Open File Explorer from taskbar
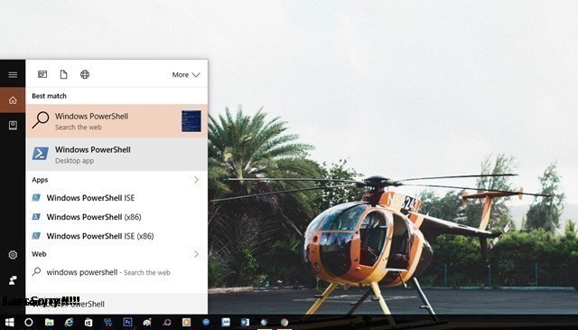Screen dimensions: 578x330 tap(50, 323)
